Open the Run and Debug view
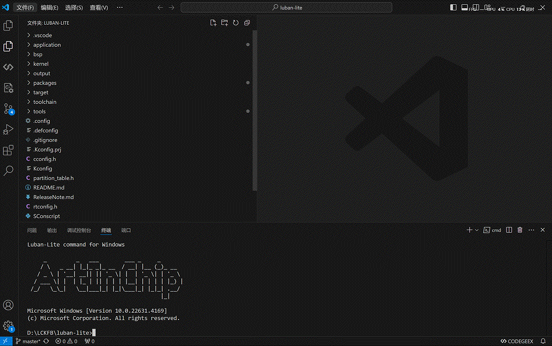552x346 pixels. pyautogui.click(x=8, y=129)
